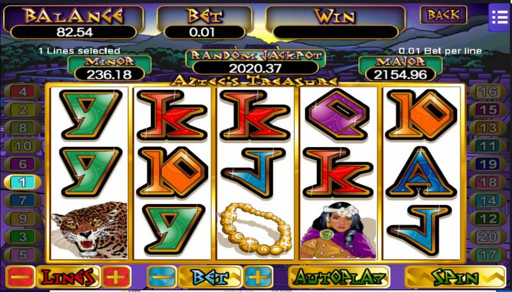Viewport: 512px width, 292px height.
Task: Select payline 17 indicator
Action: click(488, 255)
